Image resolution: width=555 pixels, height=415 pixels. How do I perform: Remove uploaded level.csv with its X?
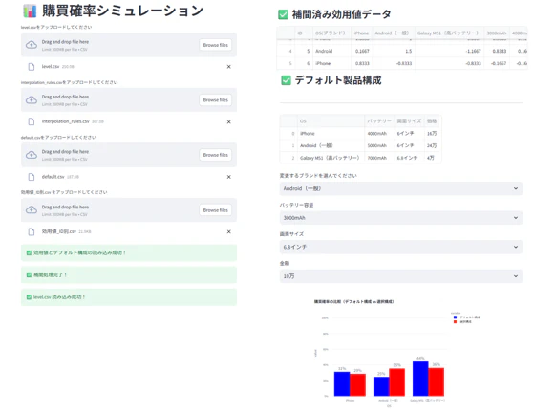[x=229, y=67]
